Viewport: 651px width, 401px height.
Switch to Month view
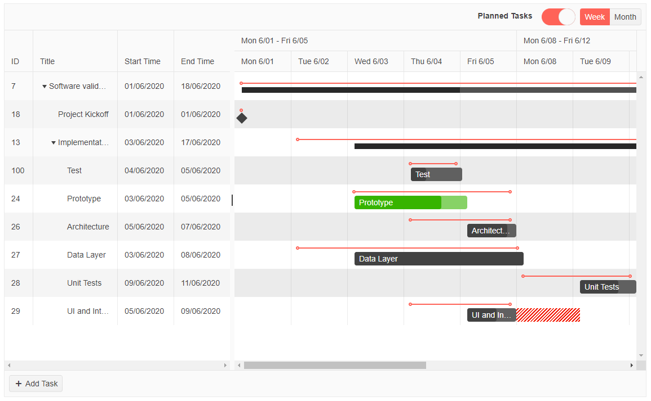point(625,17)
